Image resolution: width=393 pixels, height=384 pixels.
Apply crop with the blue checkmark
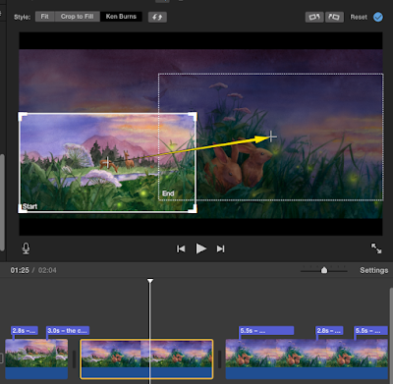click(378, 17)
